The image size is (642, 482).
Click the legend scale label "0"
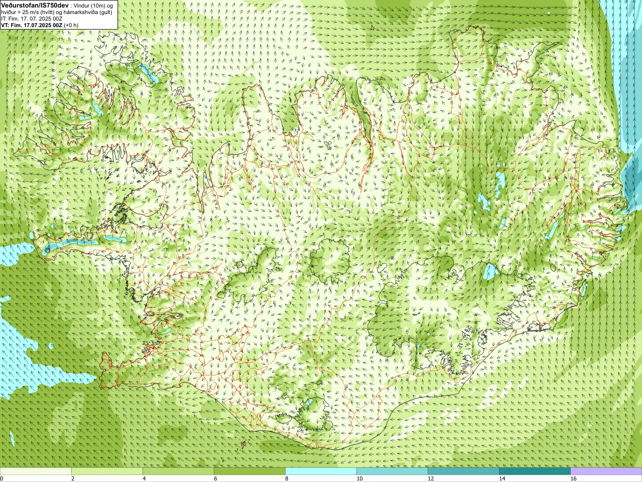[x=2, y=478]
